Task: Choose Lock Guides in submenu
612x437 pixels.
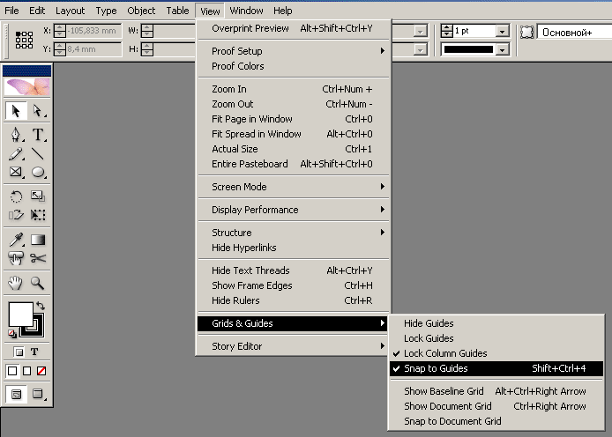Action: click(x=496, y=338)
